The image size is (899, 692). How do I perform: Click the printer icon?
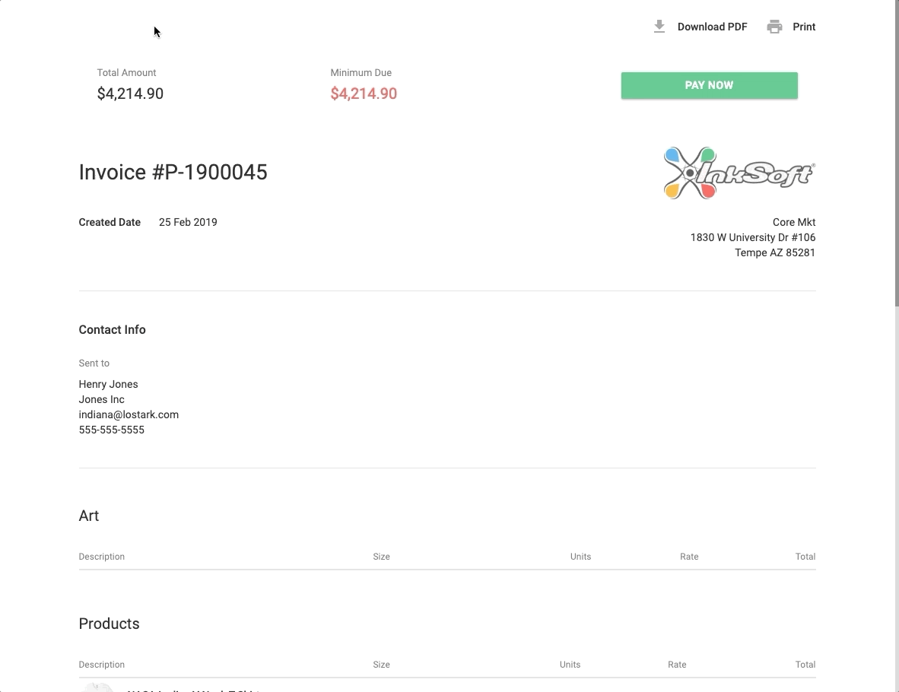tap(774, 27)
